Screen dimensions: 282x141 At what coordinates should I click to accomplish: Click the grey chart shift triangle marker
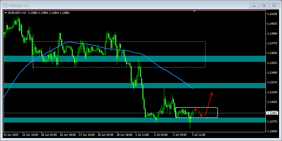tap(194, 11)
